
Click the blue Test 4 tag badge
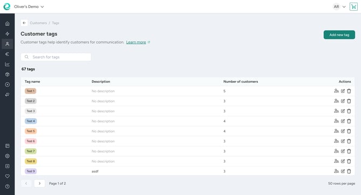click(31, 121)
